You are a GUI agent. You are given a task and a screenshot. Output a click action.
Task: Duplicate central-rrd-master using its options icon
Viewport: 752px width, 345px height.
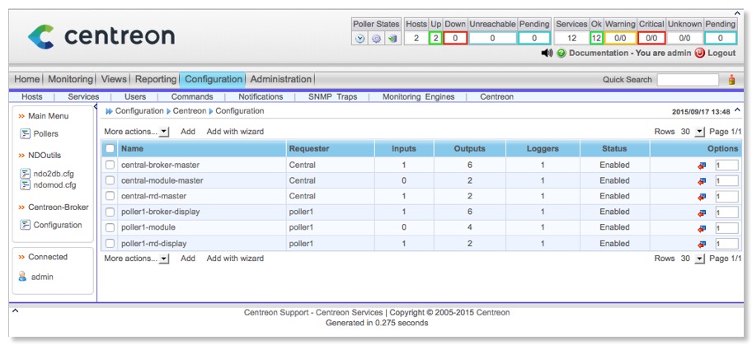click(702, 197)
